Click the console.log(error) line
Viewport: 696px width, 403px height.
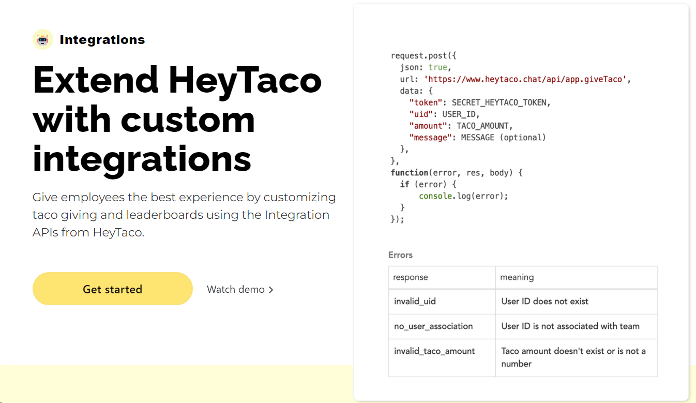(x=464, y=196)
